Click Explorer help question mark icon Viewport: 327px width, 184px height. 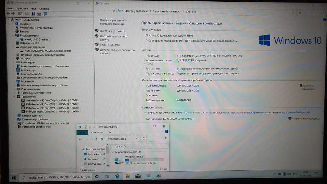167,131
